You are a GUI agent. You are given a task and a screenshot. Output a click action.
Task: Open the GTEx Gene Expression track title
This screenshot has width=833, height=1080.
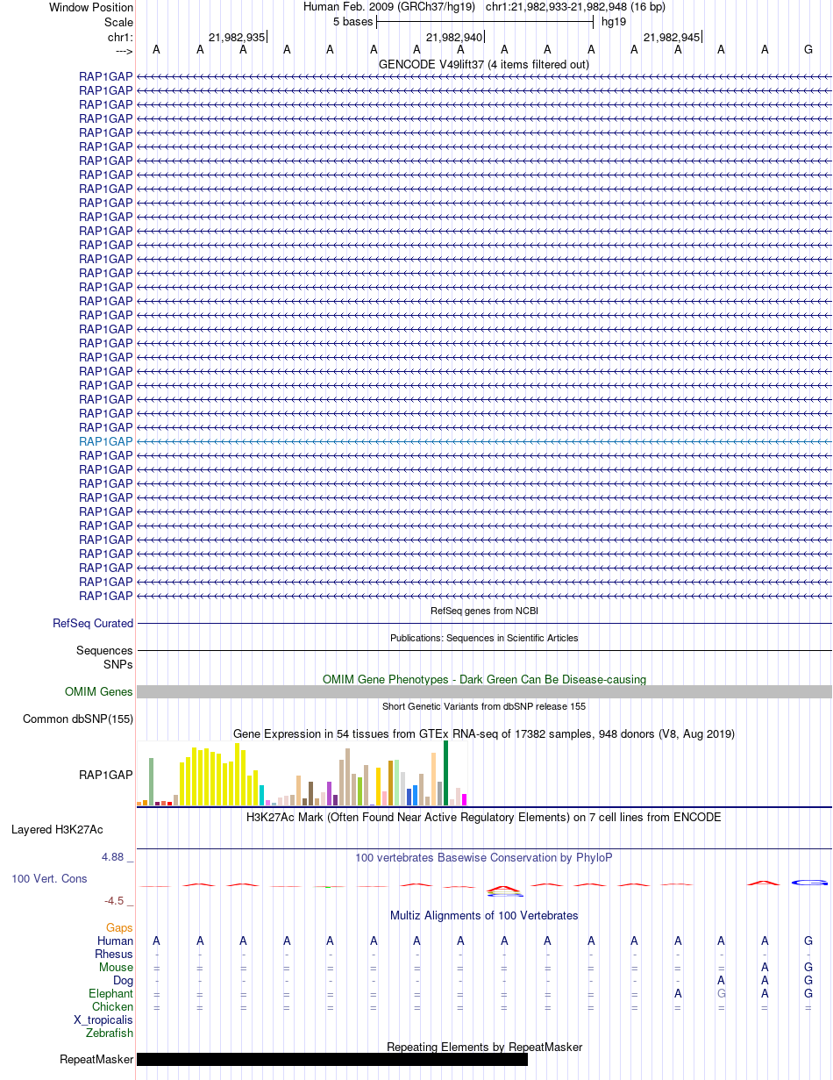[484, 733]
